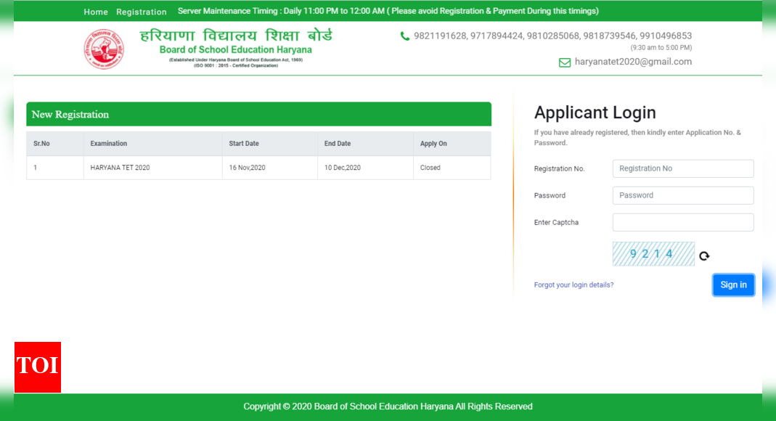The image size is (776, 421).
Task: Click the New Registration header bar
Action: (258, 114)
